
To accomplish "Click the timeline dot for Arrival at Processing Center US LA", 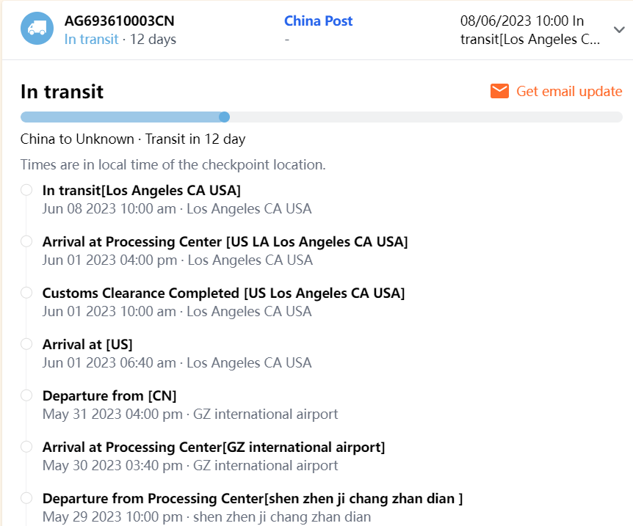I will click(26, 241).
